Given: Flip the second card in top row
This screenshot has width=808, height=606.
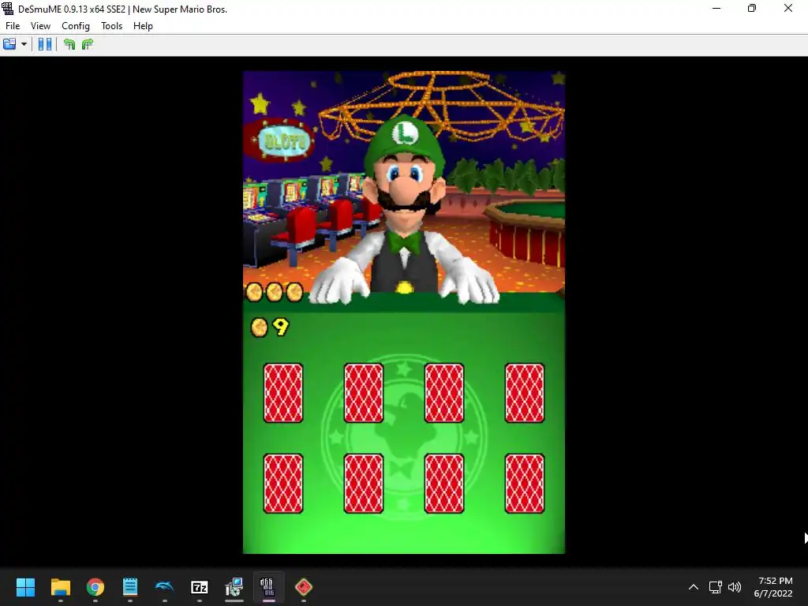Looking at the screenshot, I should 363,393.
